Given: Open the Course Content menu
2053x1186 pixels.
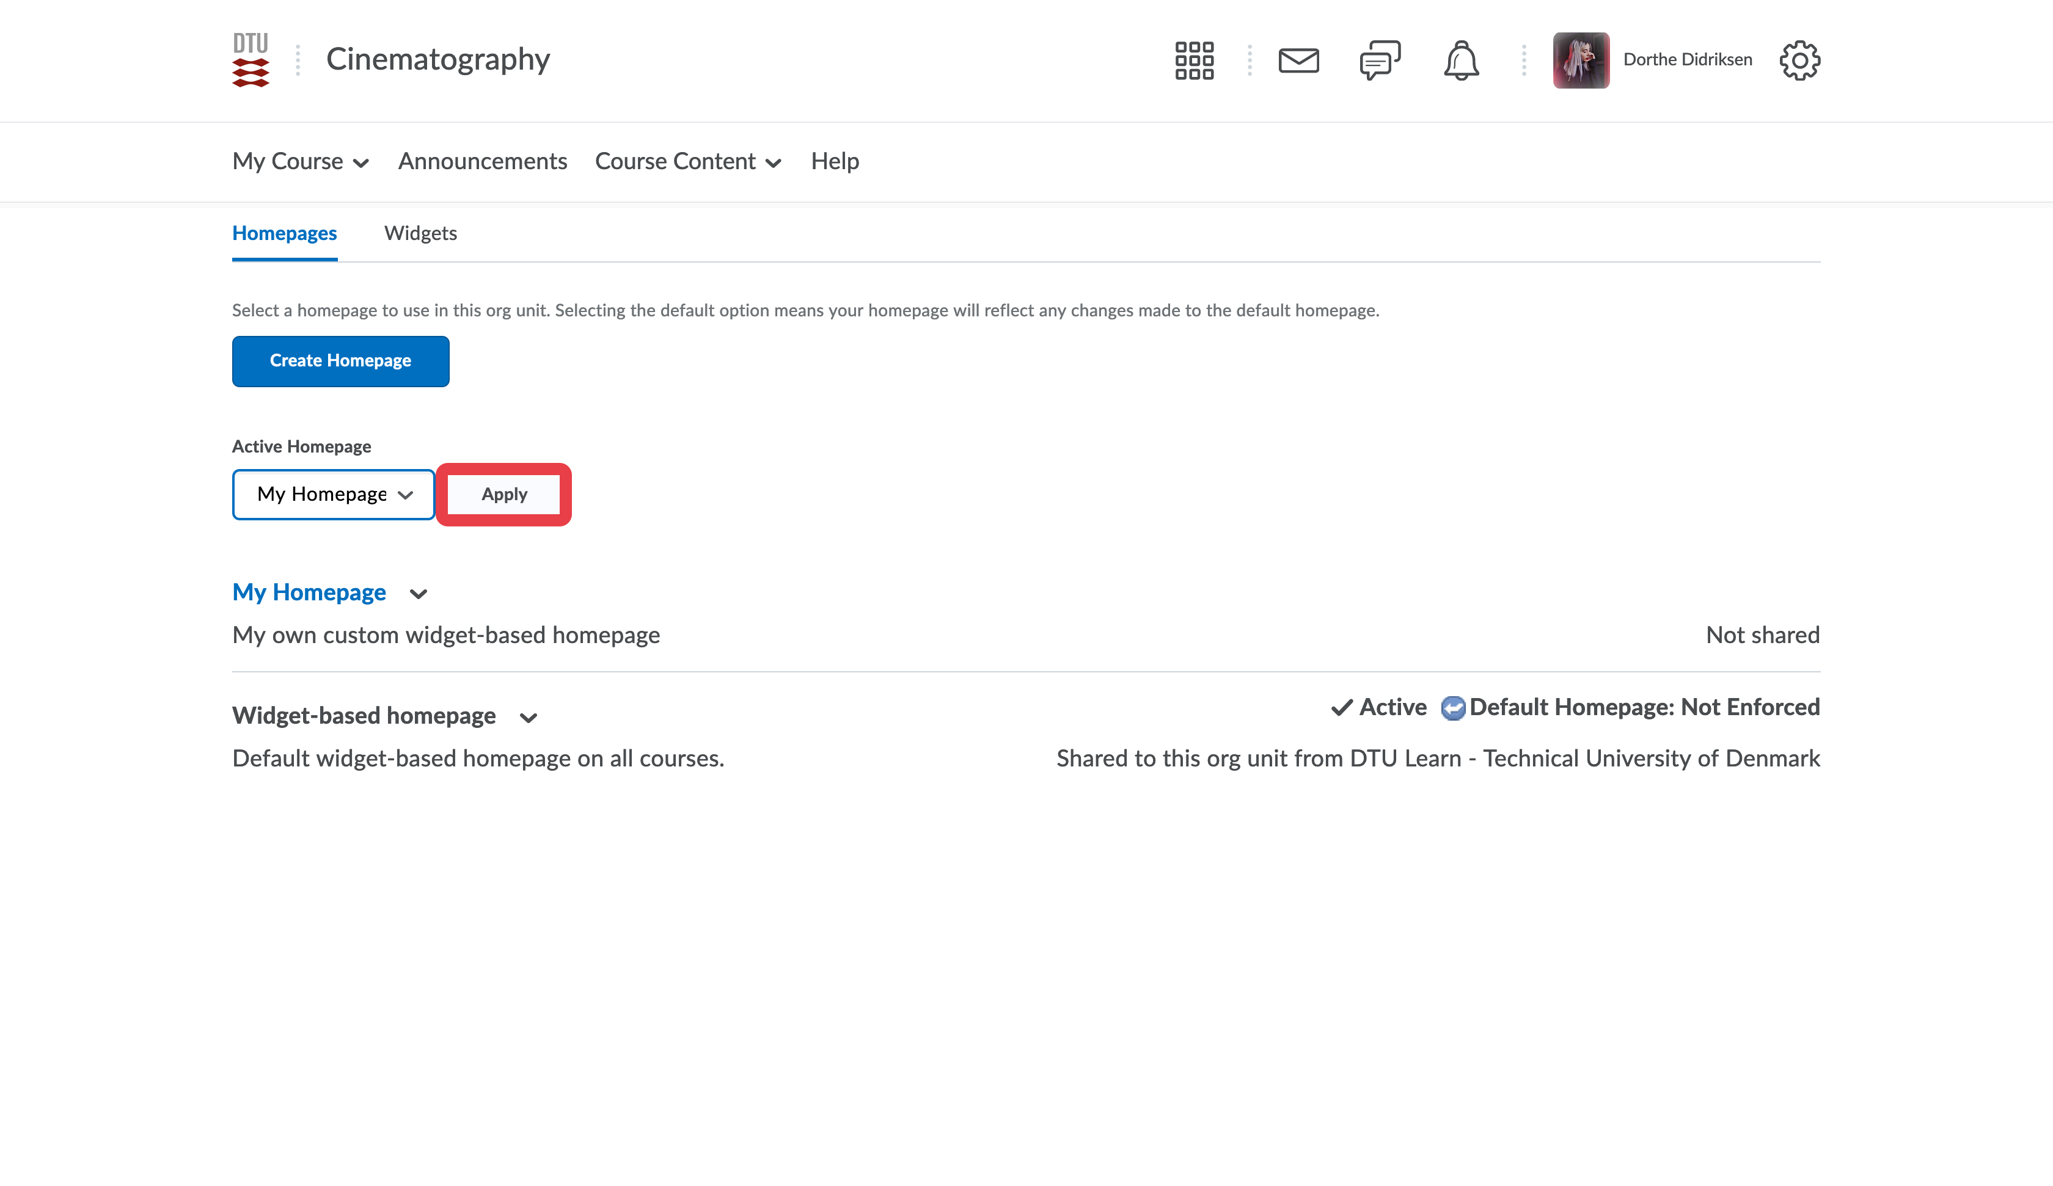Looking at the screenshot, I should click(687, 161).
